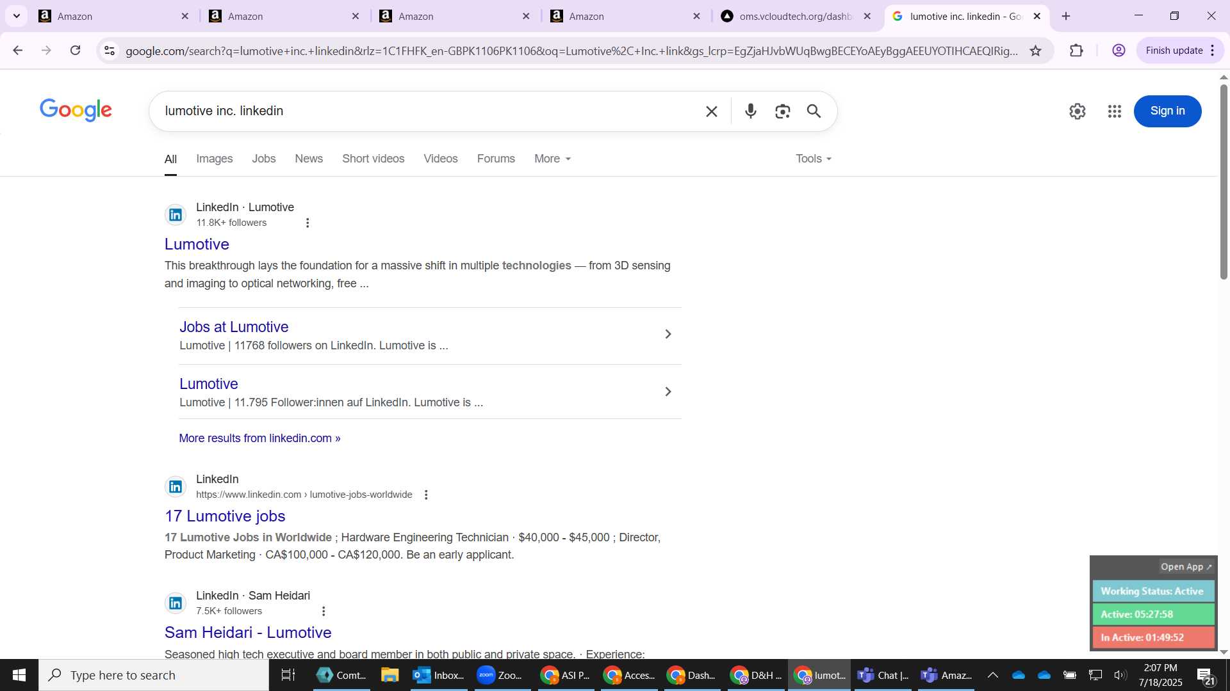Viewport: 1230px width, 691px height.
Task: Start voice search with microphone icon
Action: pyautogui.click(x=751, y=111)
